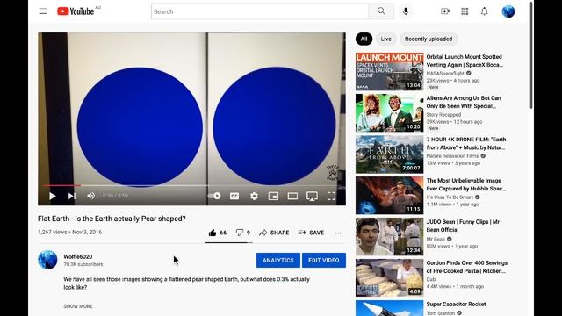Switch to theater mode
The height and width of the screenshot is (316, 562).
[292, 196]
